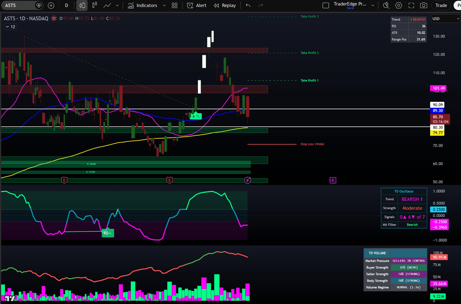Open the layout setup square icon
461x304 pixels.
pos(326,5)
